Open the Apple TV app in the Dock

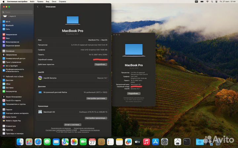(x=138, y=142)
